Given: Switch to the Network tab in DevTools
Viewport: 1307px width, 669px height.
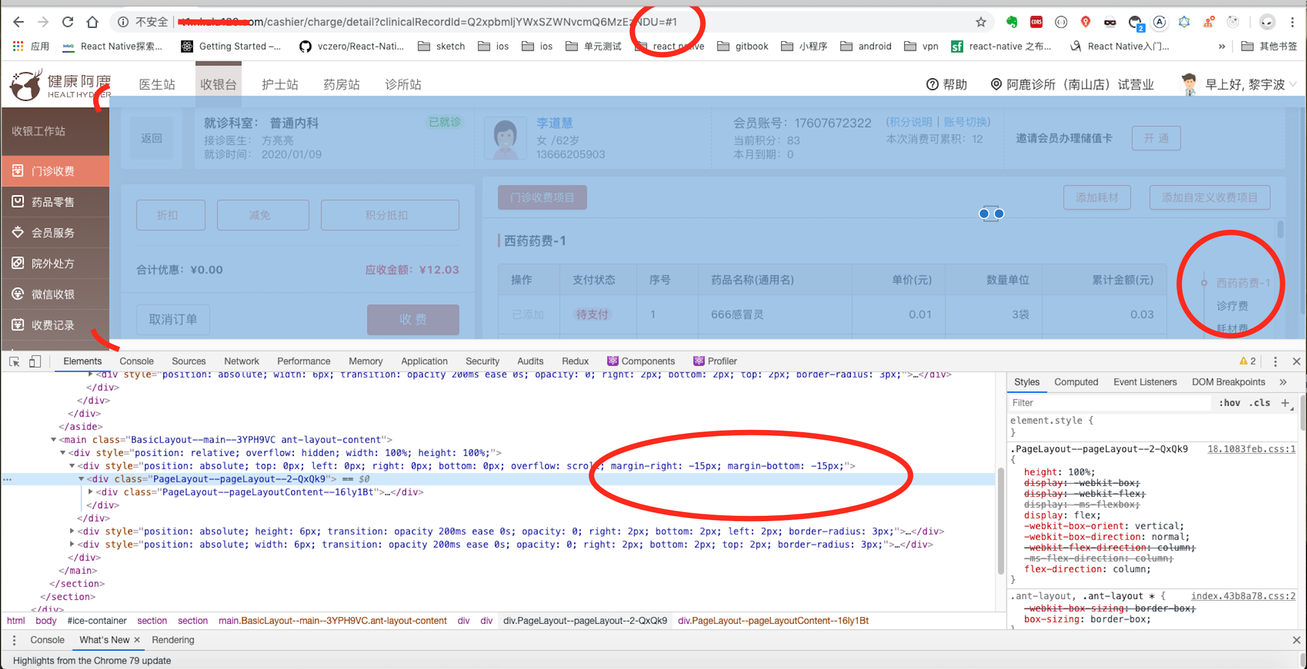Looking at the screenshot, I should coord(241,361).
